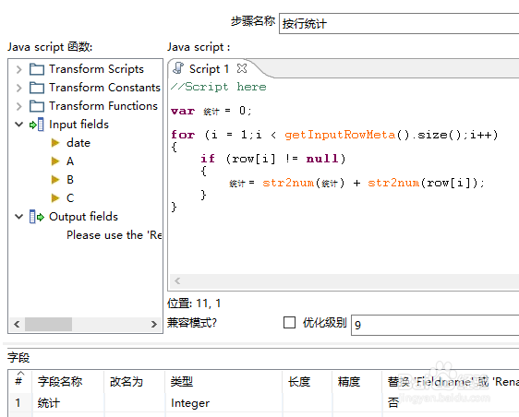This screenshot has height=417, width=519.
Task: Collapse the Output fields node
Action: click(19, 217)
